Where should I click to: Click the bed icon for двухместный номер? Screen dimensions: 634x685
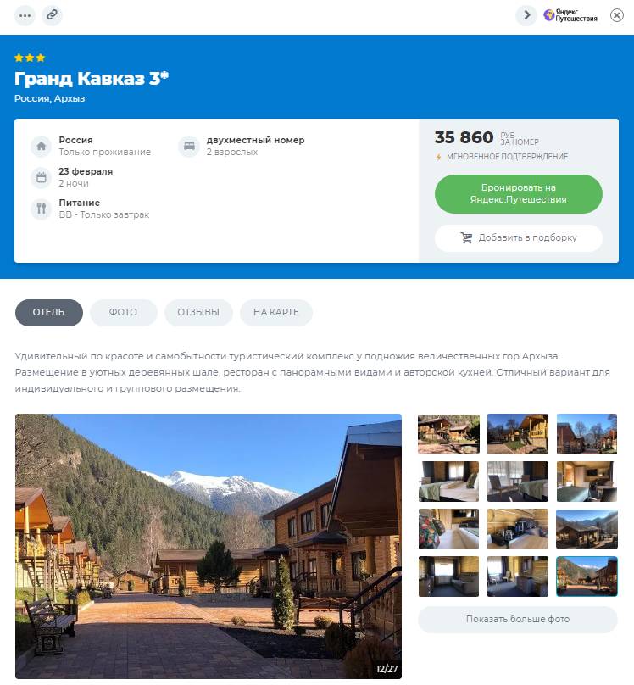tap(189, 147)
